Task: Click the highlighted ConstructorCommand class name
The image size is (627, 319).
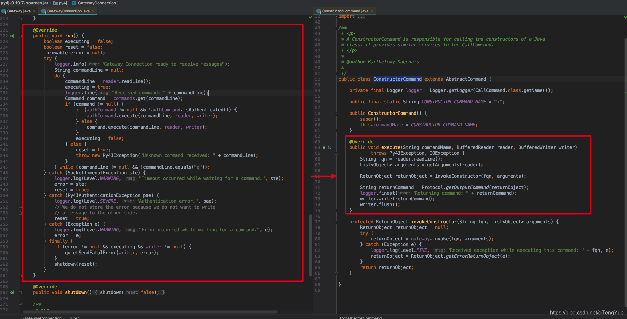Action: click(397, 79)
